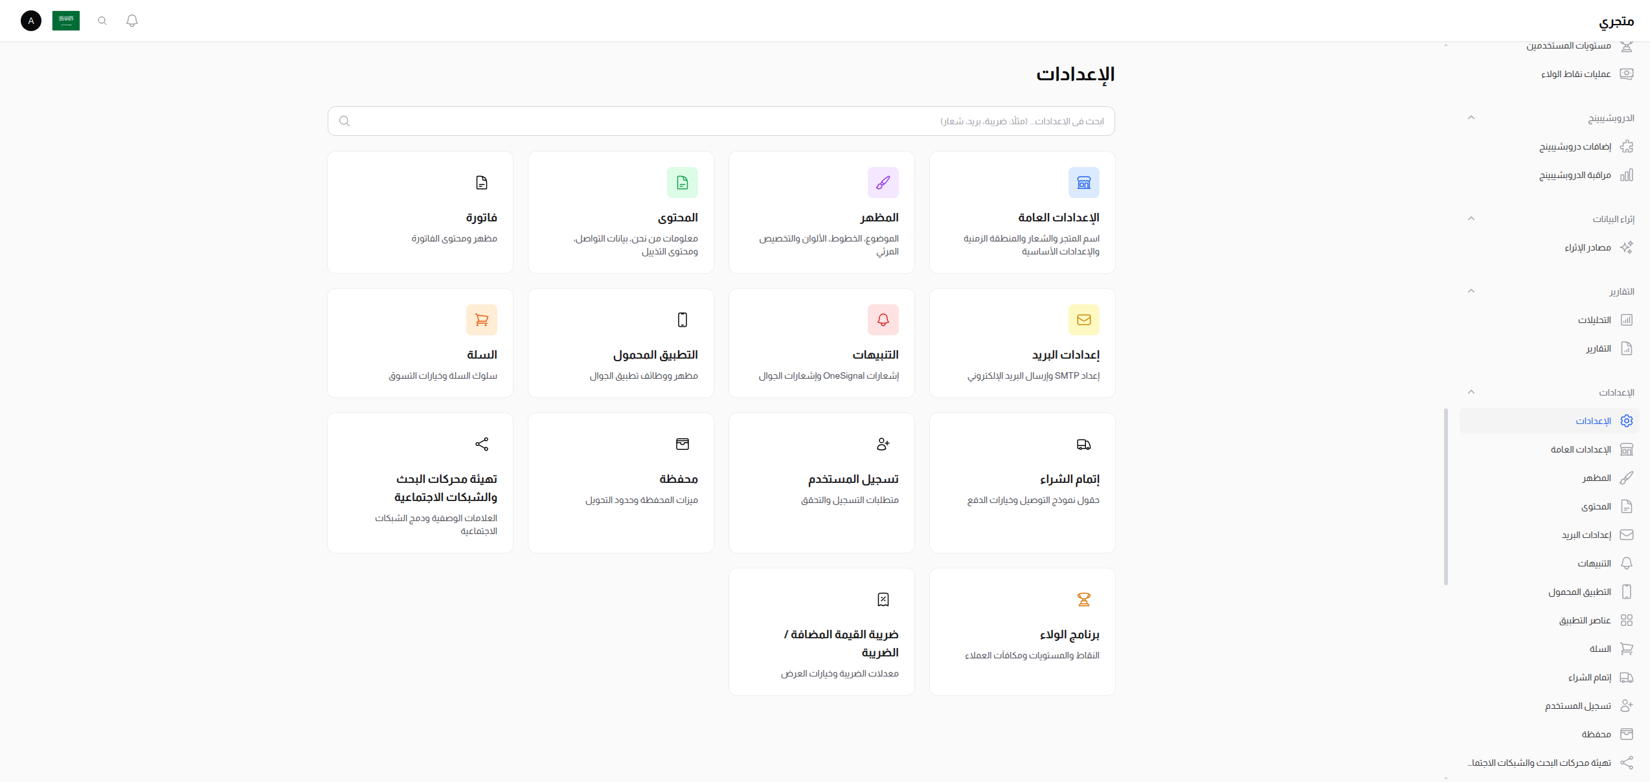Open the تسجيل المستخدم settings card
This screenshot has width=1650, height=782.
click(x=821, y=482)
